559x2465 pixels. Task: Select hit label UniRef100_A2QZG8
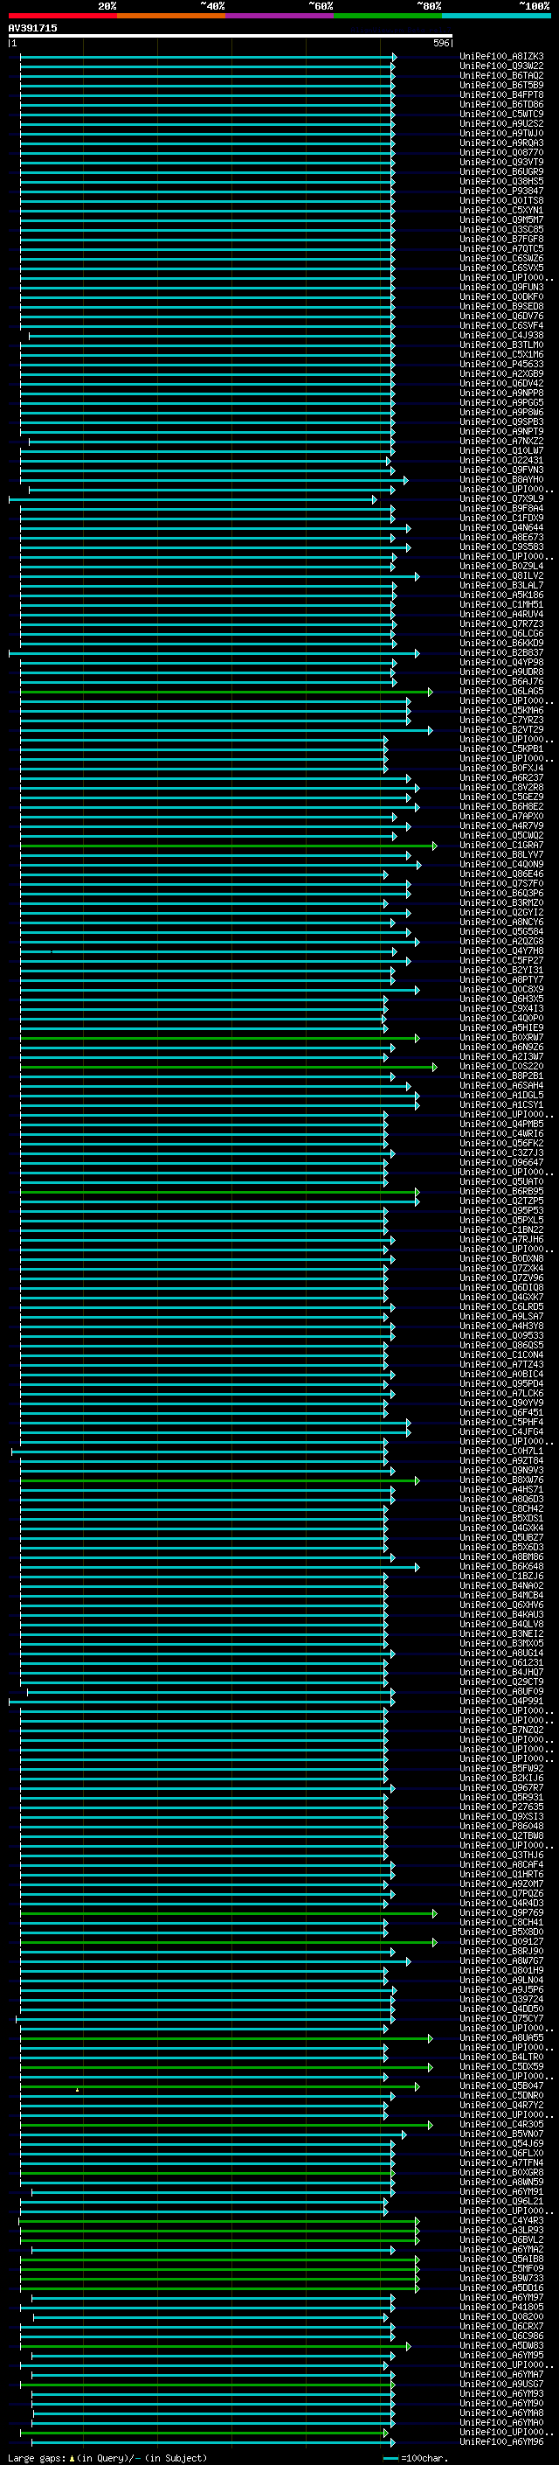(x=501, y=941)
